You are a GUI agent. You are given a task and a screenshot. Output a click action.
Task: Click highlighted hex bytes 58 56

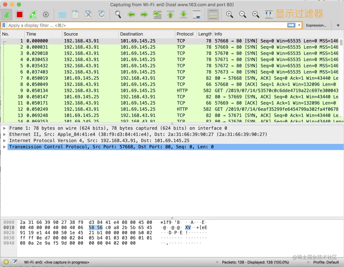coord(96,228)
